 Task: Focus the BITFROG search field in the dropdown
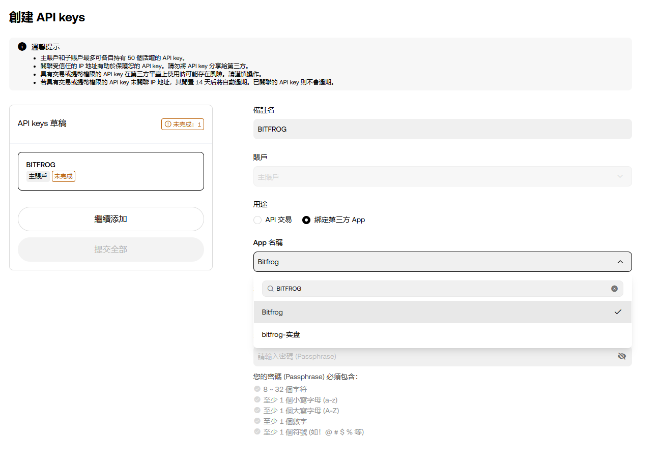coord(443,289)
